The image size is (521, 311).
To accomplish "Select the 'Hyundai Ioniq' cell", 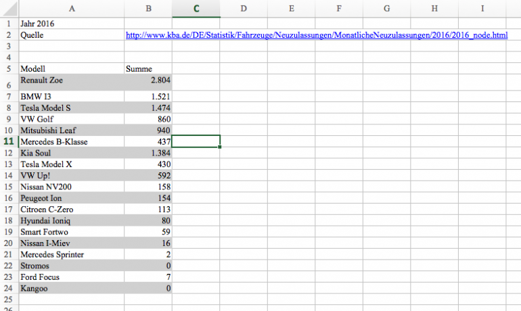I will coord(72,220).
